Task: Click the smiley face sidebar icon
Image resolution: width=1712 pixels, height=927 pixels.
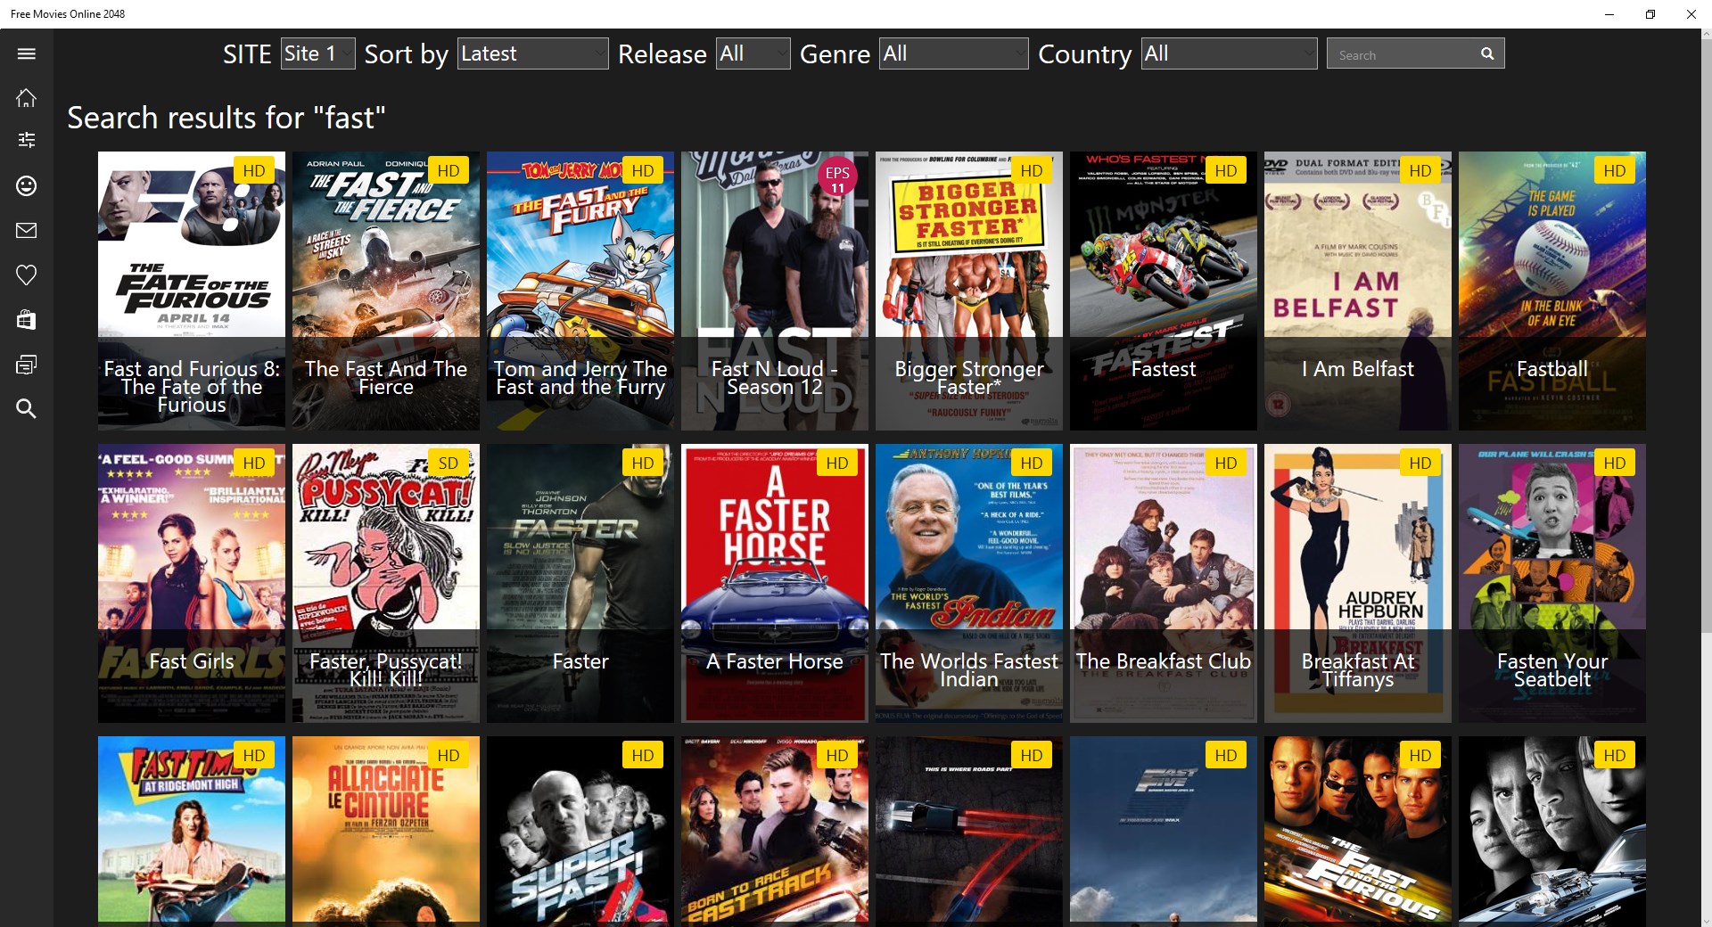Action: pos(27,185)
